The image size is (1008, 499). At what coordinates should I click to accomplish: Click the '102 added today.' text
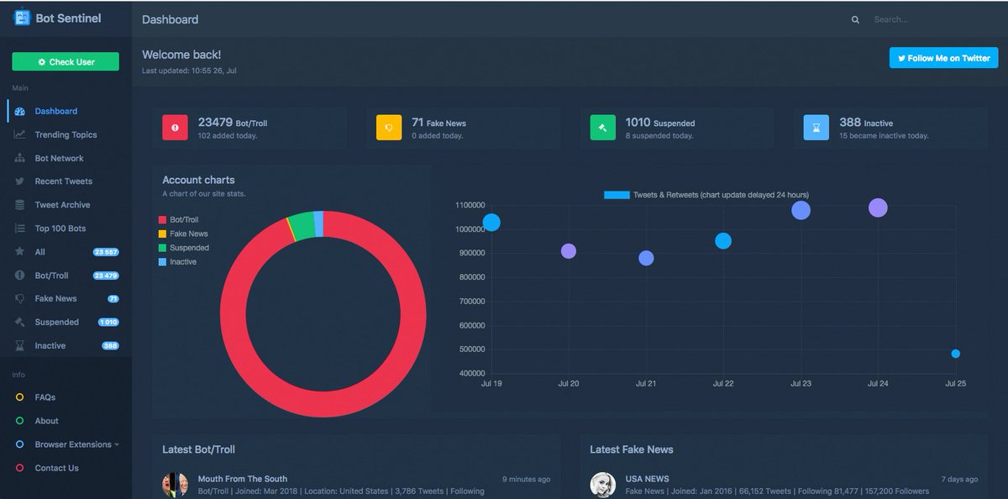pos(228,136)
